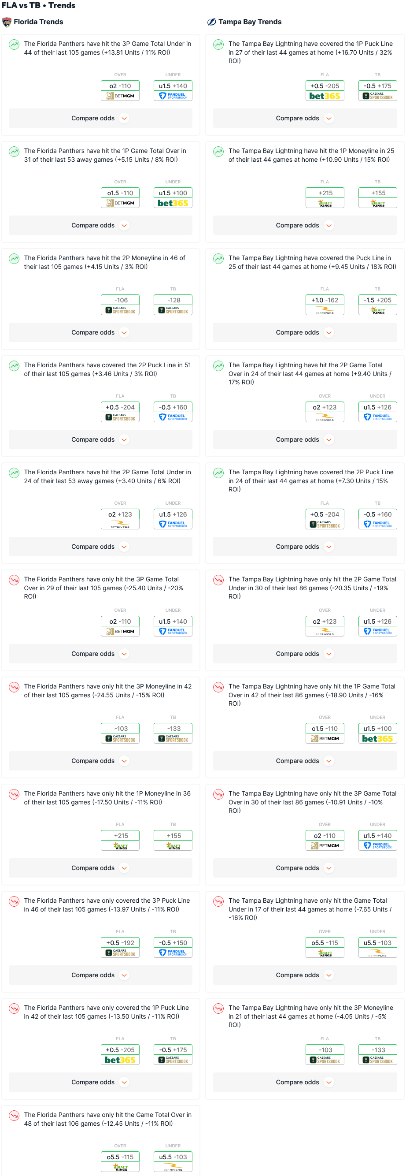Expand Compare odds for Florida 2P Puck Line
Screen dimensions: 406x1176
pos(100,439)
